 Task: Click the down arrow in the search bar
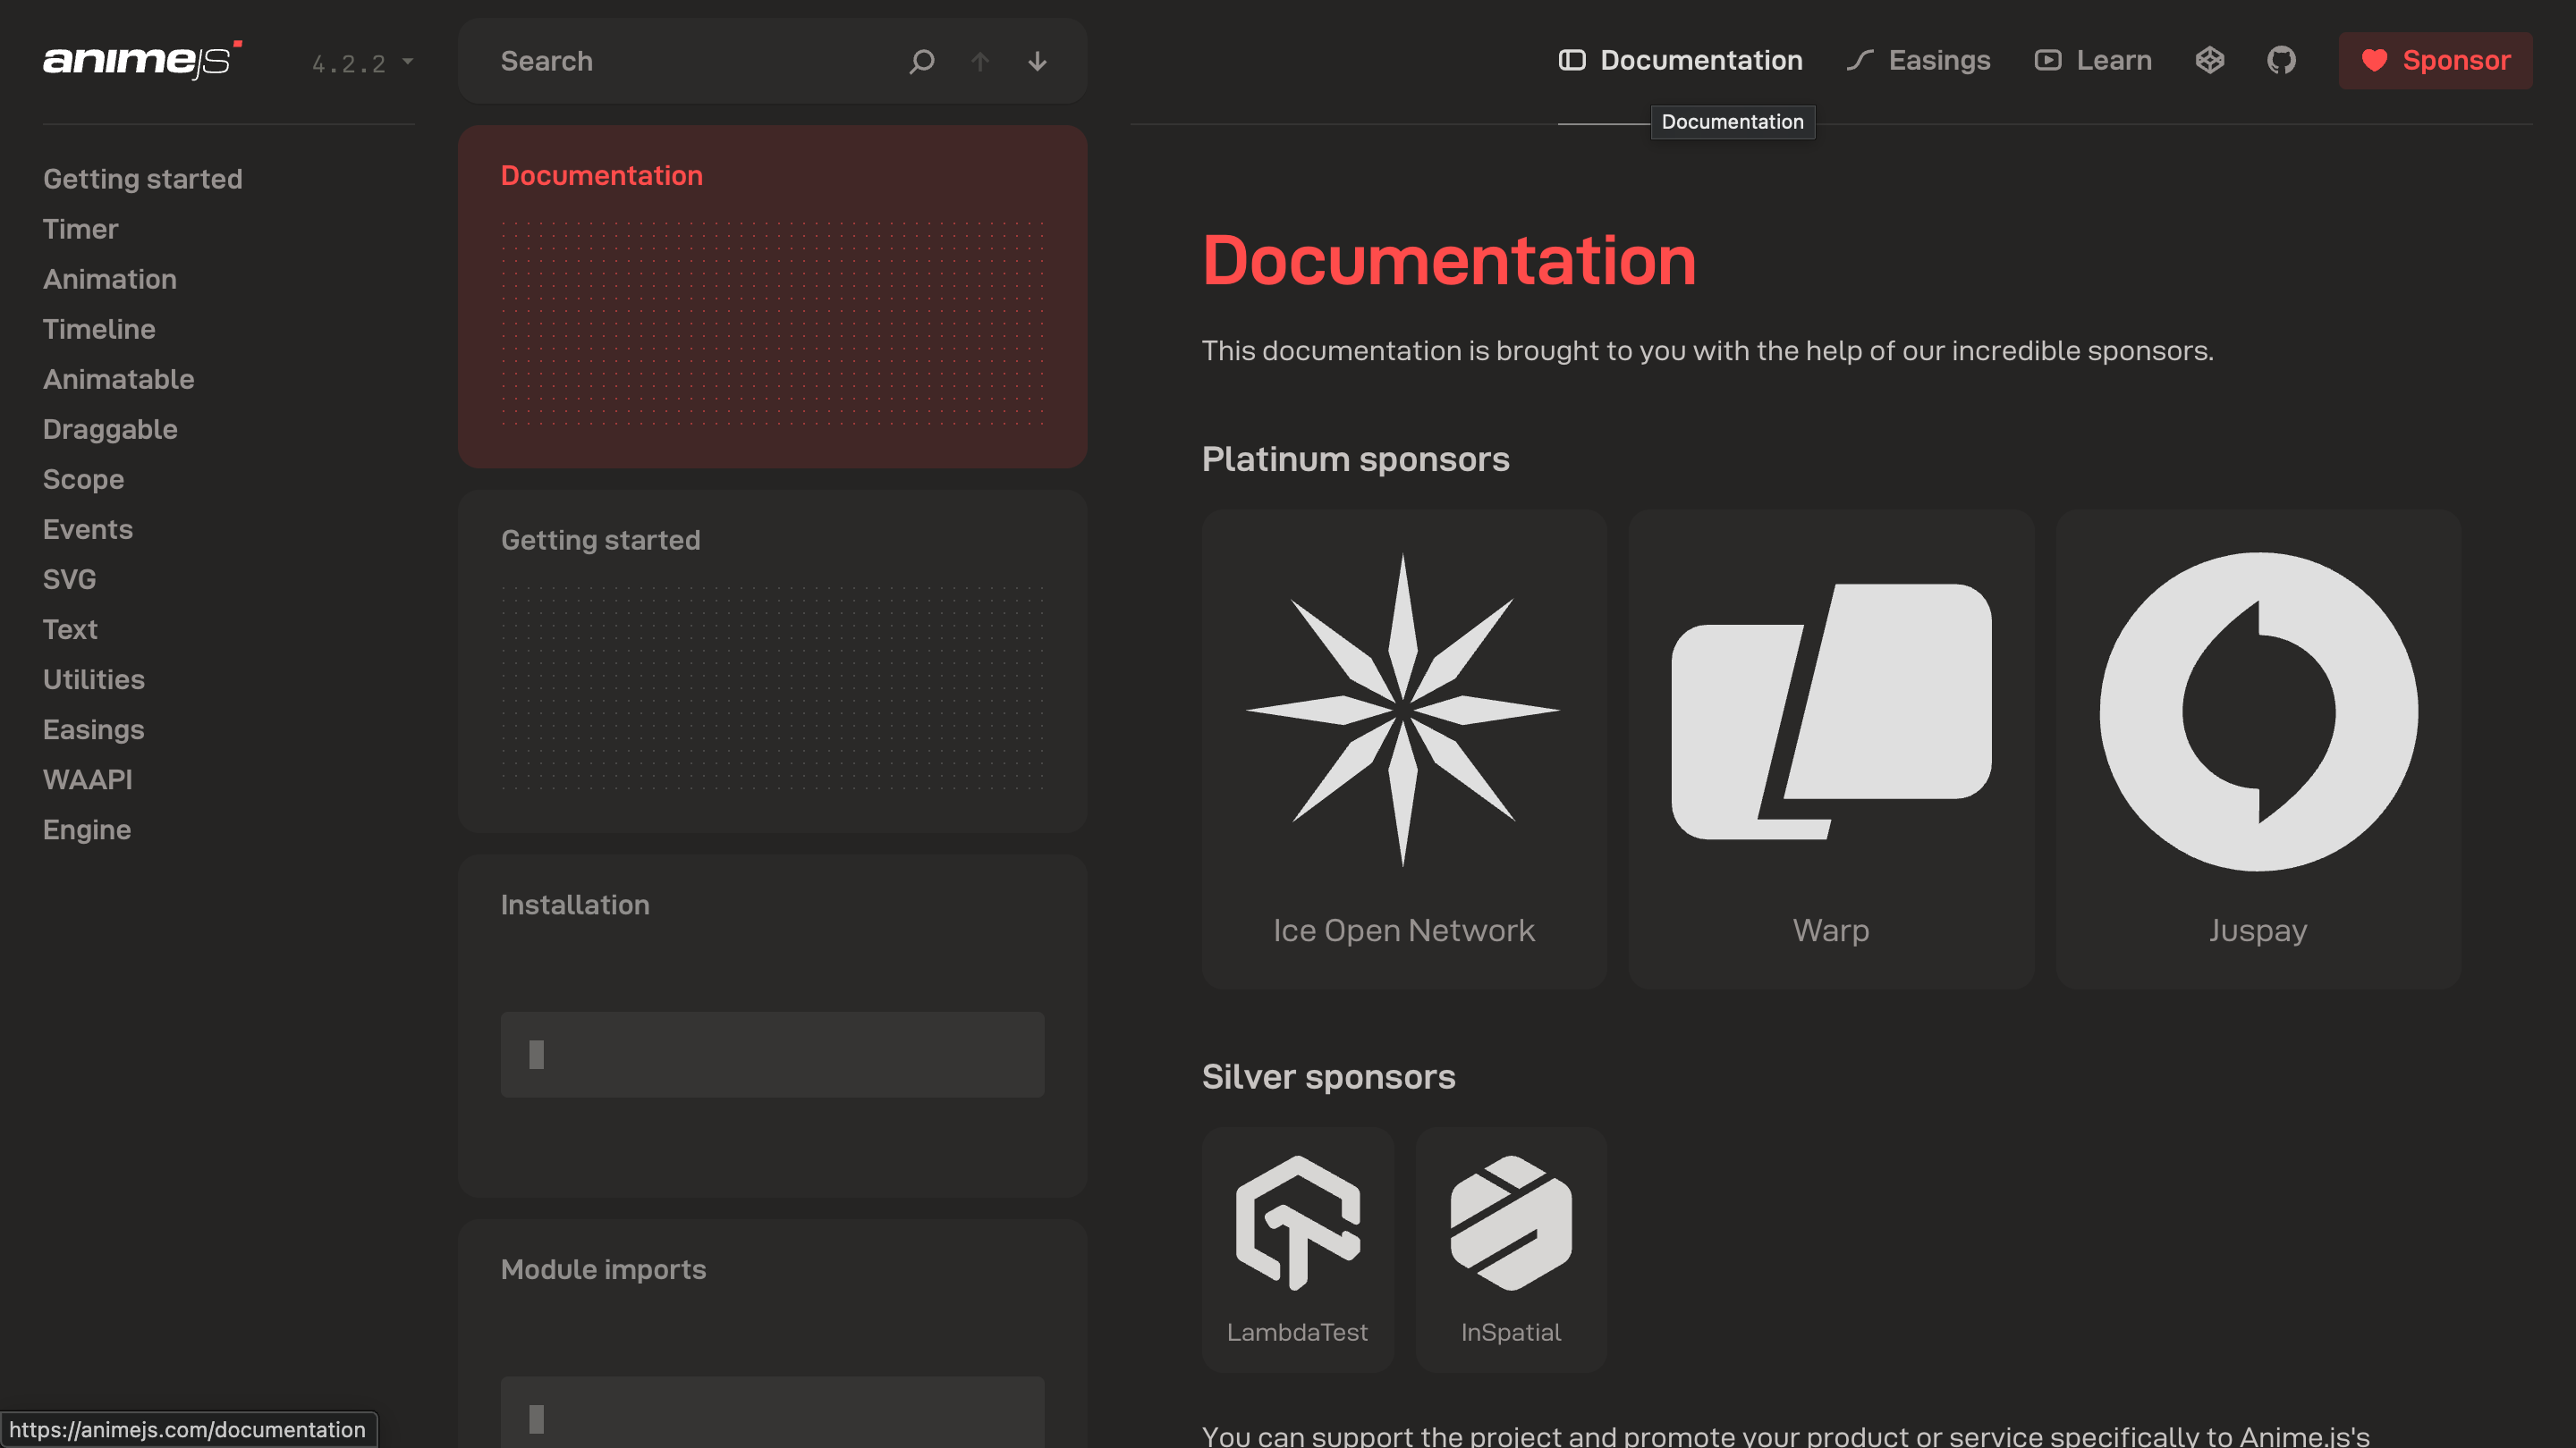click(1037, 61)
